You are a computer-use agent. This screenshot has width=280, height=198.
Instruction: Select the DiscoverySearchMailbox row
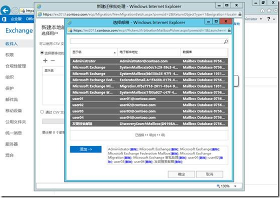(149, 124)
